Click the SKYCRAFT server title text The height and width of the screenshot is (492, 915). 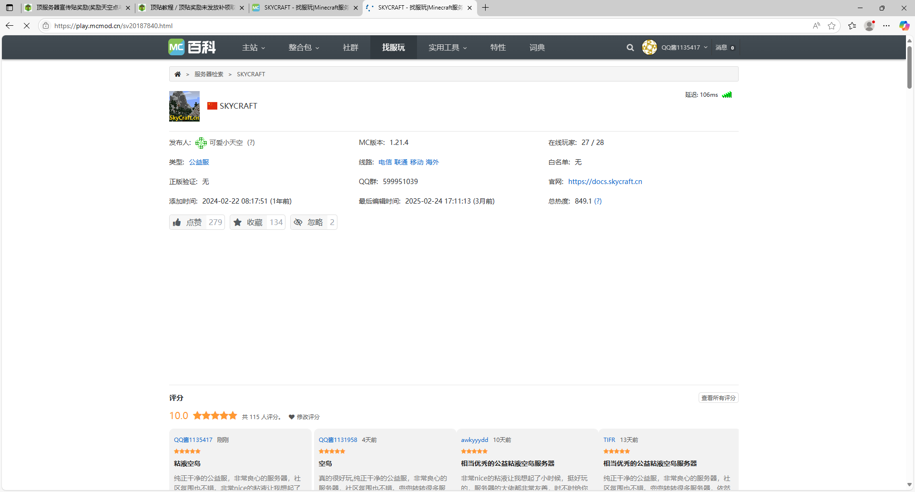pyautogui.click(x=238, y=106)
